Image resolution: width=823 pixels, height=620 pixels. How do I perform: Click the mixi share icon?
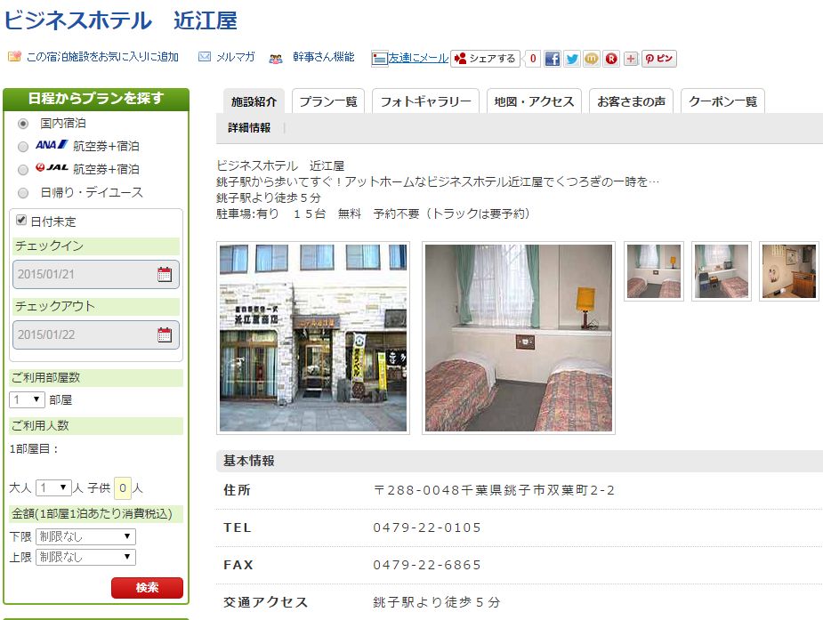[592, 59]
